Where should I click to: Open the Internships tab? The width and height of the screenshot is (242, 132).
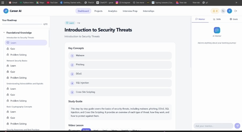click(x=148, y=11)
